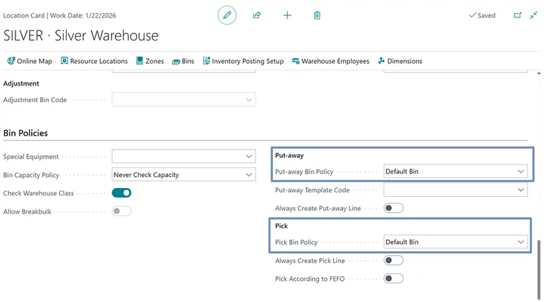
Task: Open the Dimensions action
Action: (400, 61)
